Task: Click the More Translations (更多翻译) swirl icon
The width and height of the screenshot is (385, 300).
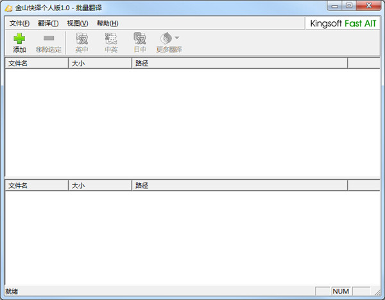Action: click(x=166, y=39)
